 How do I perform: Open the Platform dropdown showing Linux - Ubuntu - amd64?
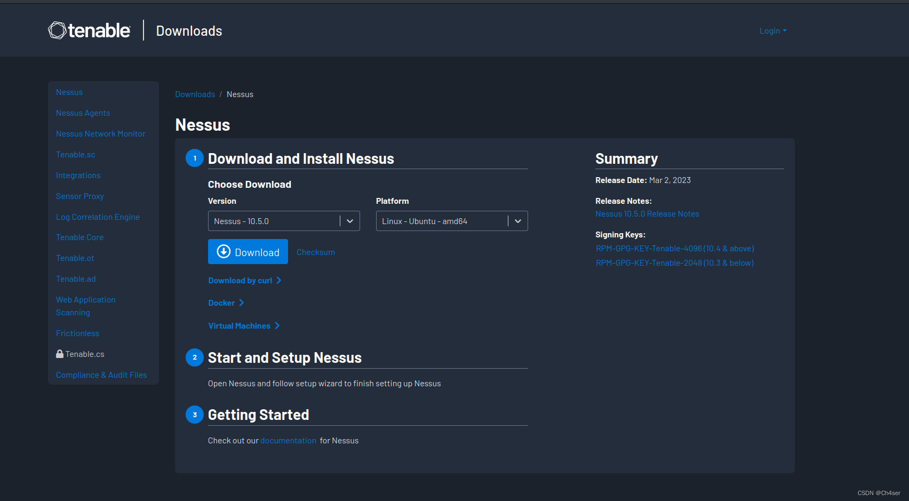(x=452, y=221)
